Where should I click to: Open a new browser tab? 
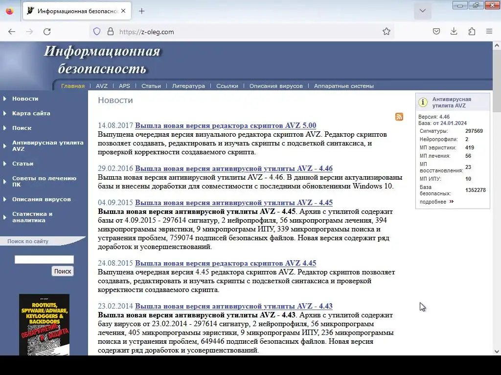(142, 11)
